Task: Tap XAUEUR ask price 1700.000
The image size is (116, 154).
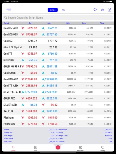Action: pos(52,111)
